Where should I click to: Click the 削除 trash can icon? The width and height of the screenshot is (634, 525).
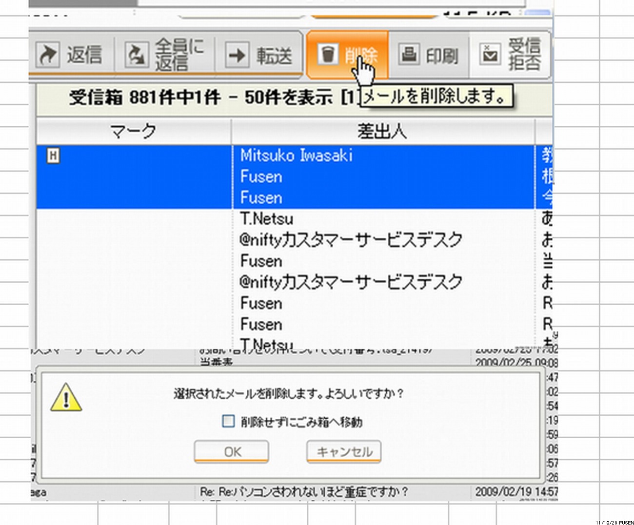click(329, 54)
